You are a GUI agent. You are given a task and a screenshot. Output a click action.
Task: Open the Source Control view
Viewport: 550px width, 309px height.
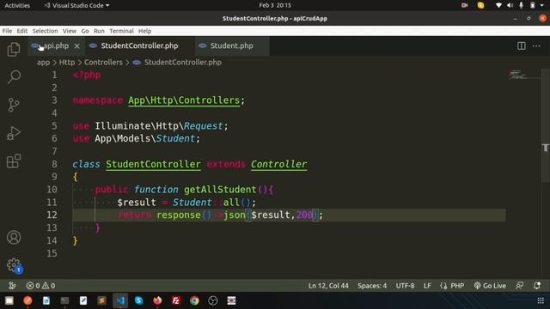tap(14, 105)
